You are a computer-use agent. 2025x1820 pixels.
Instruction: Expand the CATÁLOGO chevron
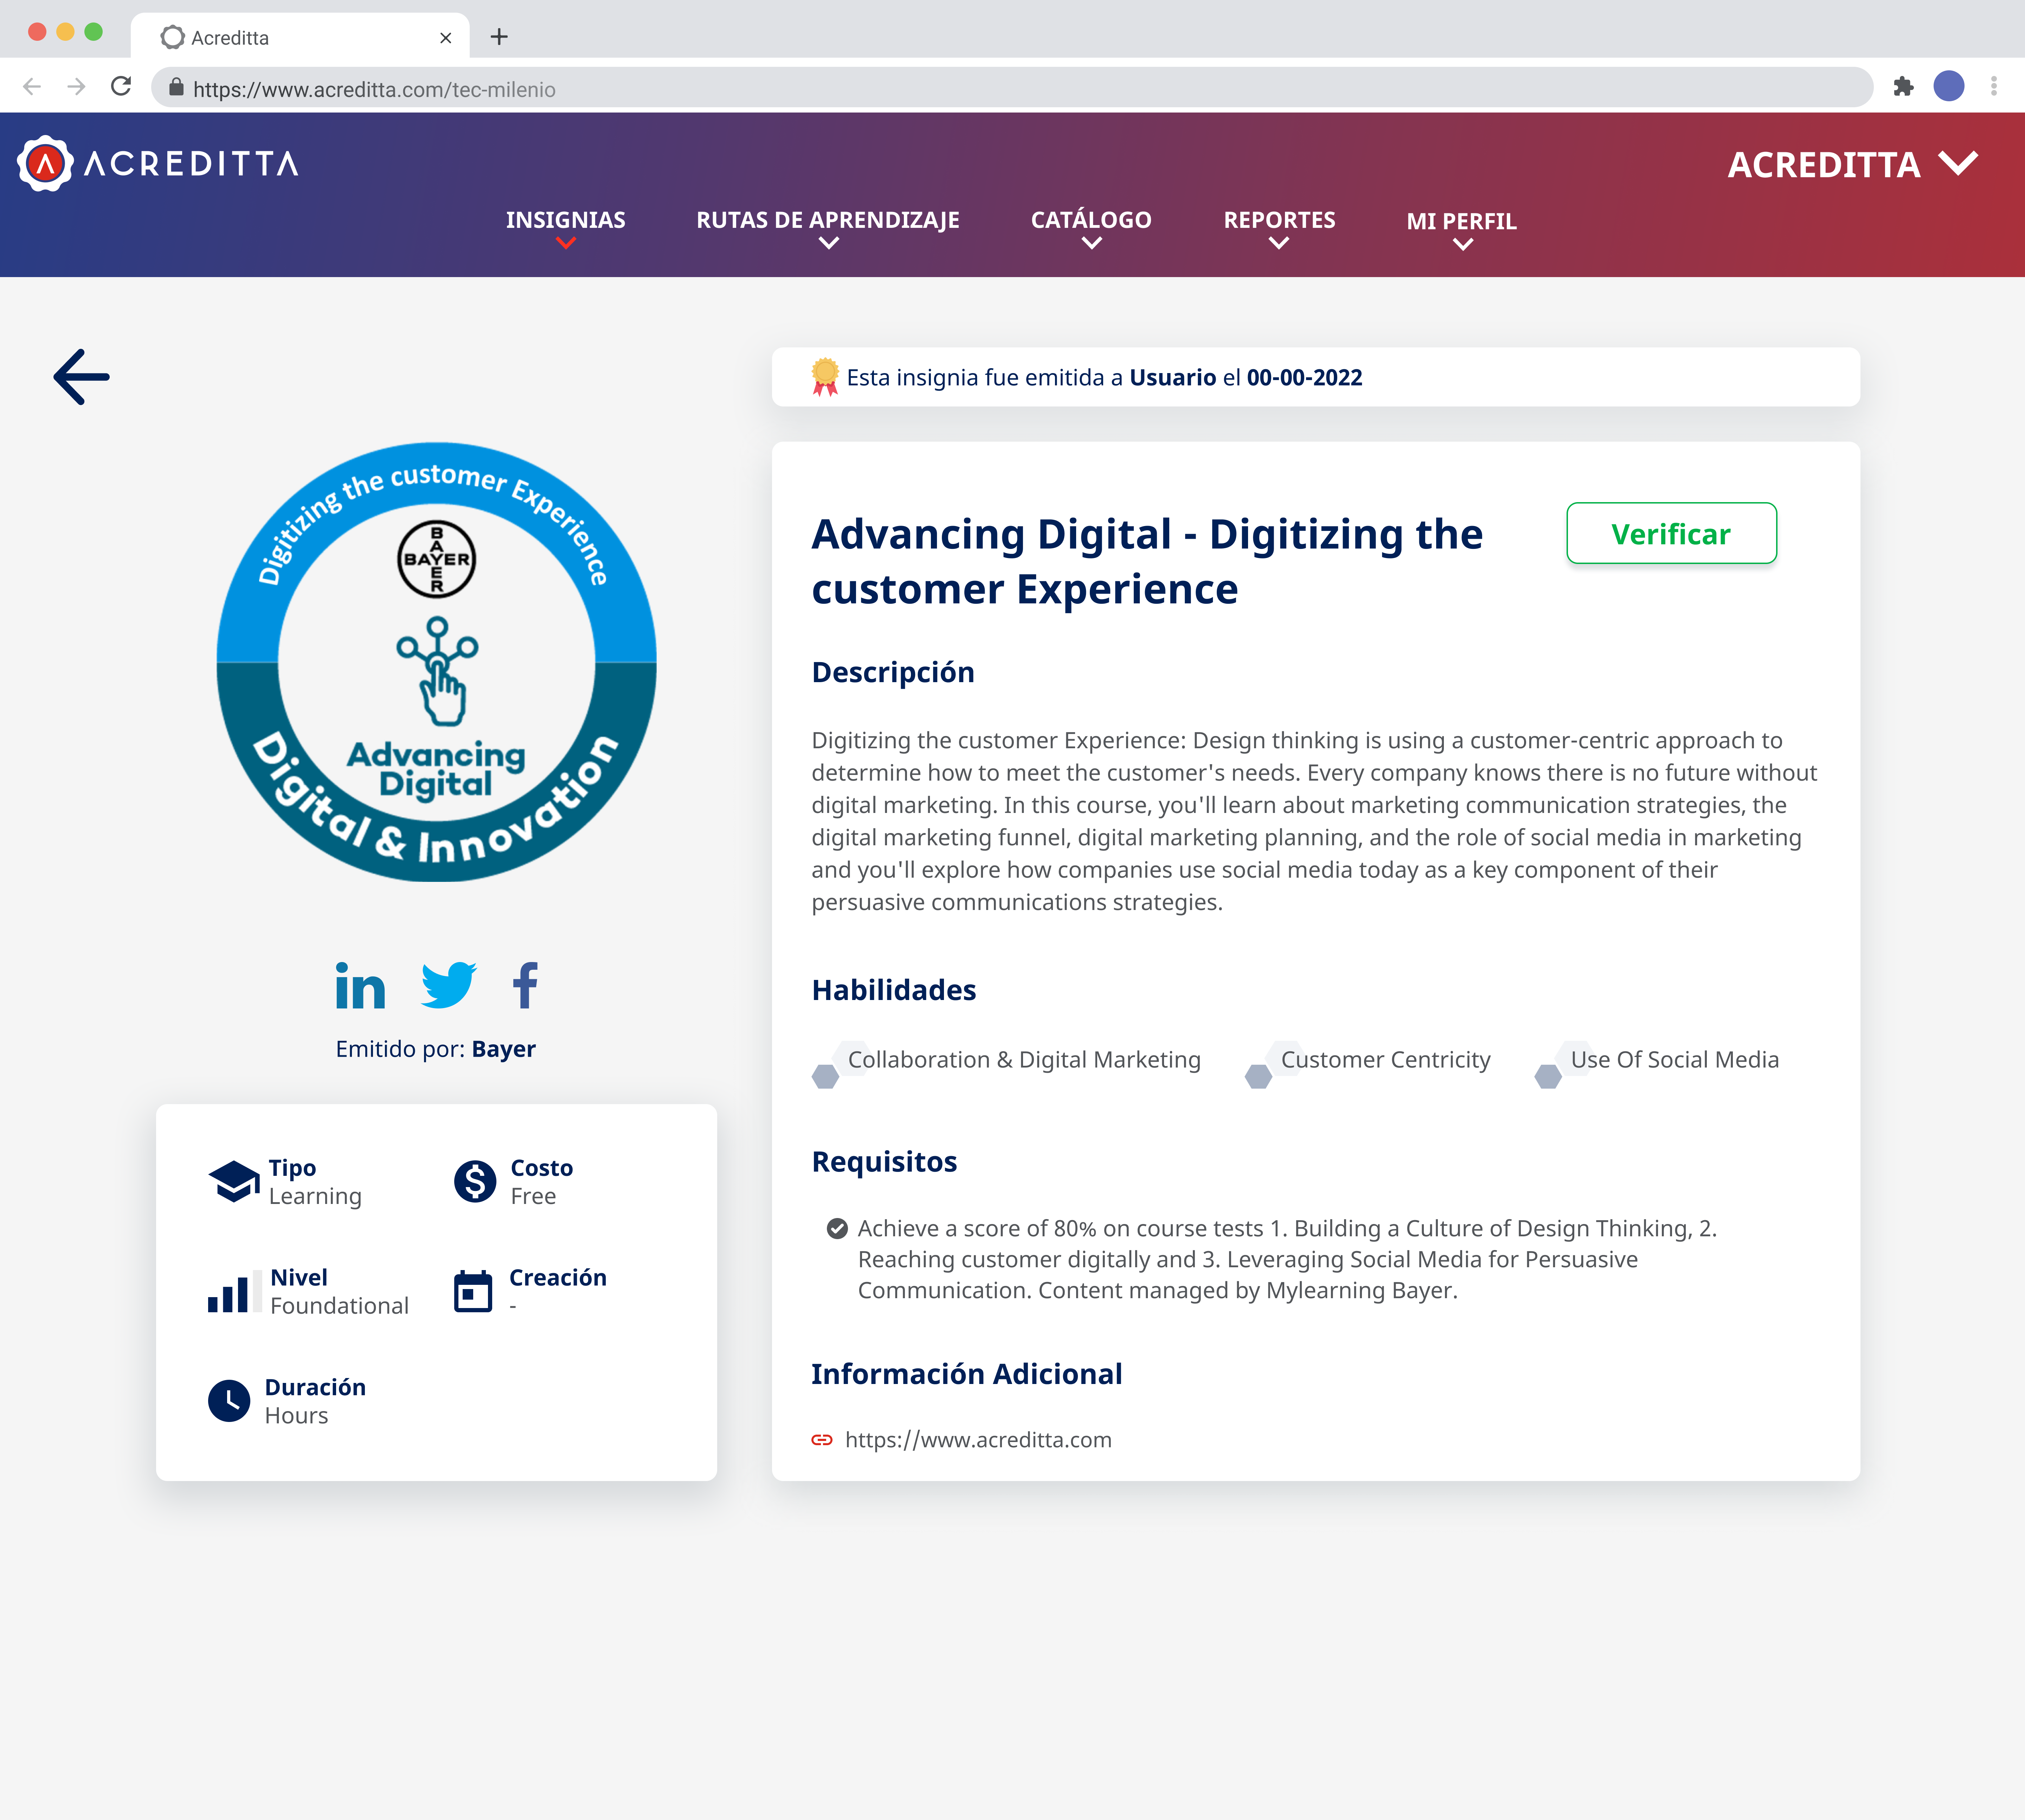(x=1092, y=243)
